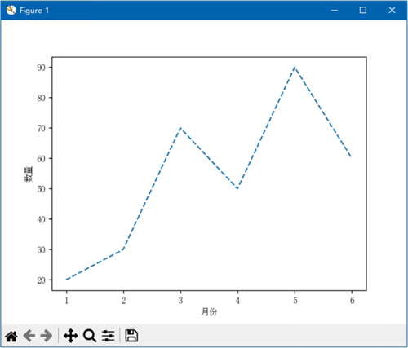Close the Figure 1 window

click(392, 11)
